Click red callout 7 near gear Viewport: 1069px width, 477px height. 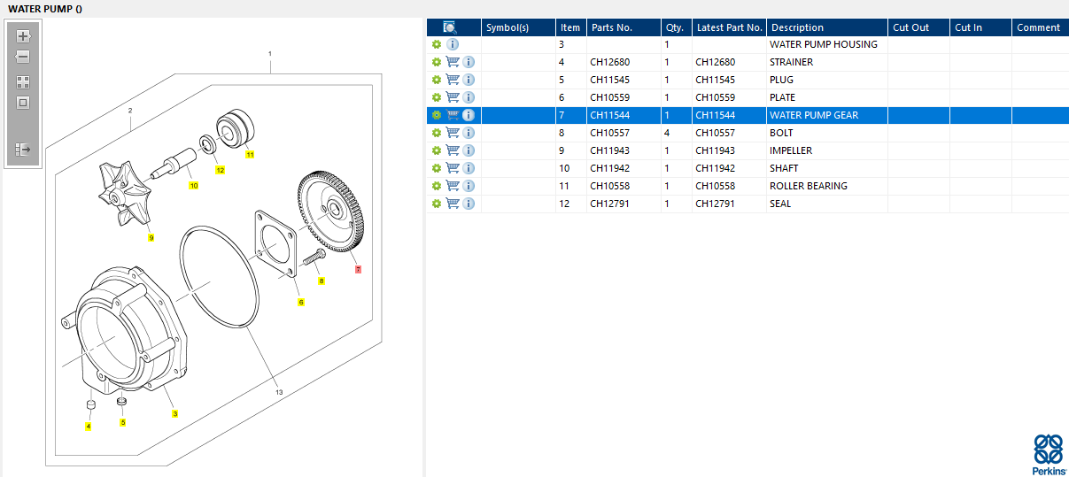pyautogui.click(x=358, y=269)
